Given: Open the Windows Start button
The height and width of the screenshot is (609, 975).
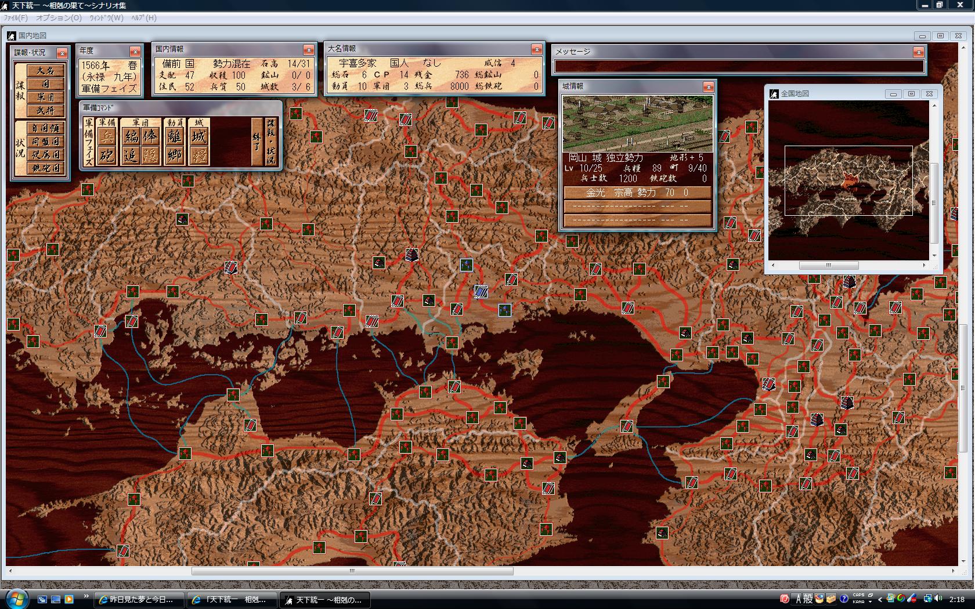Looking at the screenshot, I should tap(16, 599).
